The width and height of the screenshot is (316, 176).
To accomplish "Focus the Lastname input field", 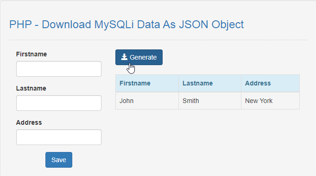I will (59, 103).
